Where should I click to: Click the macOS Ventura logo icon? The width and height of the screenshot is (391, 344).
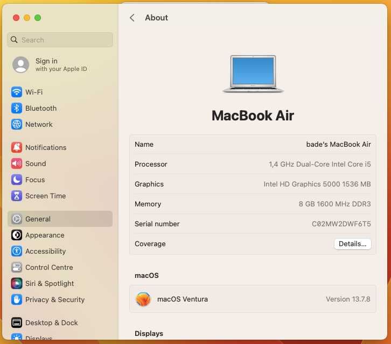pyautogui.click(x=143, y=299)
